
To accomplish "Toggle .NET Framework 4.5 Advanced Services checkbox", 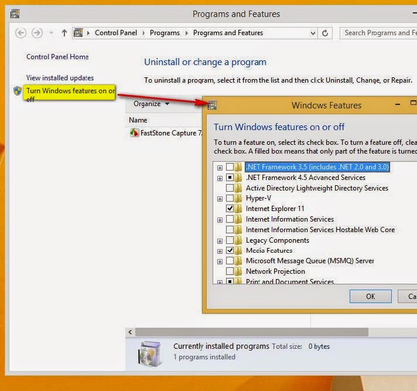I will 230,177.
